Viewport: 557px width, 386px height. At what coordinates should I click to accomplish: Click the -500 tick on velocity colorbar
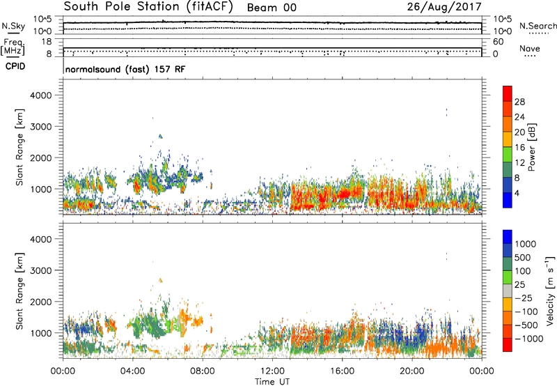point(526,325)
